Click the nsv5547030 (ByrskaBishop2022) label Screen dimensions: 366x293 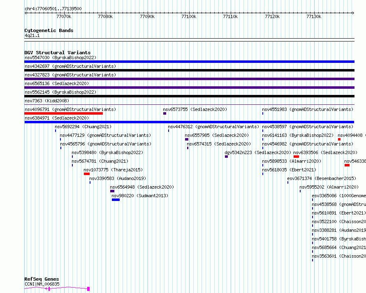click(x=60, y=58)
